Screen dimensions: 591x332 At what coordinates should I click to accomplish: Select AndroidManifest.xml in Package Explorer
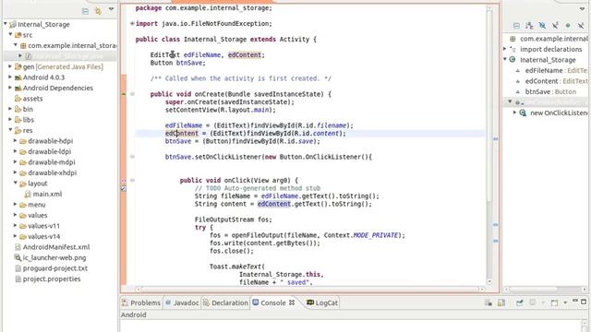coord(56,247)
